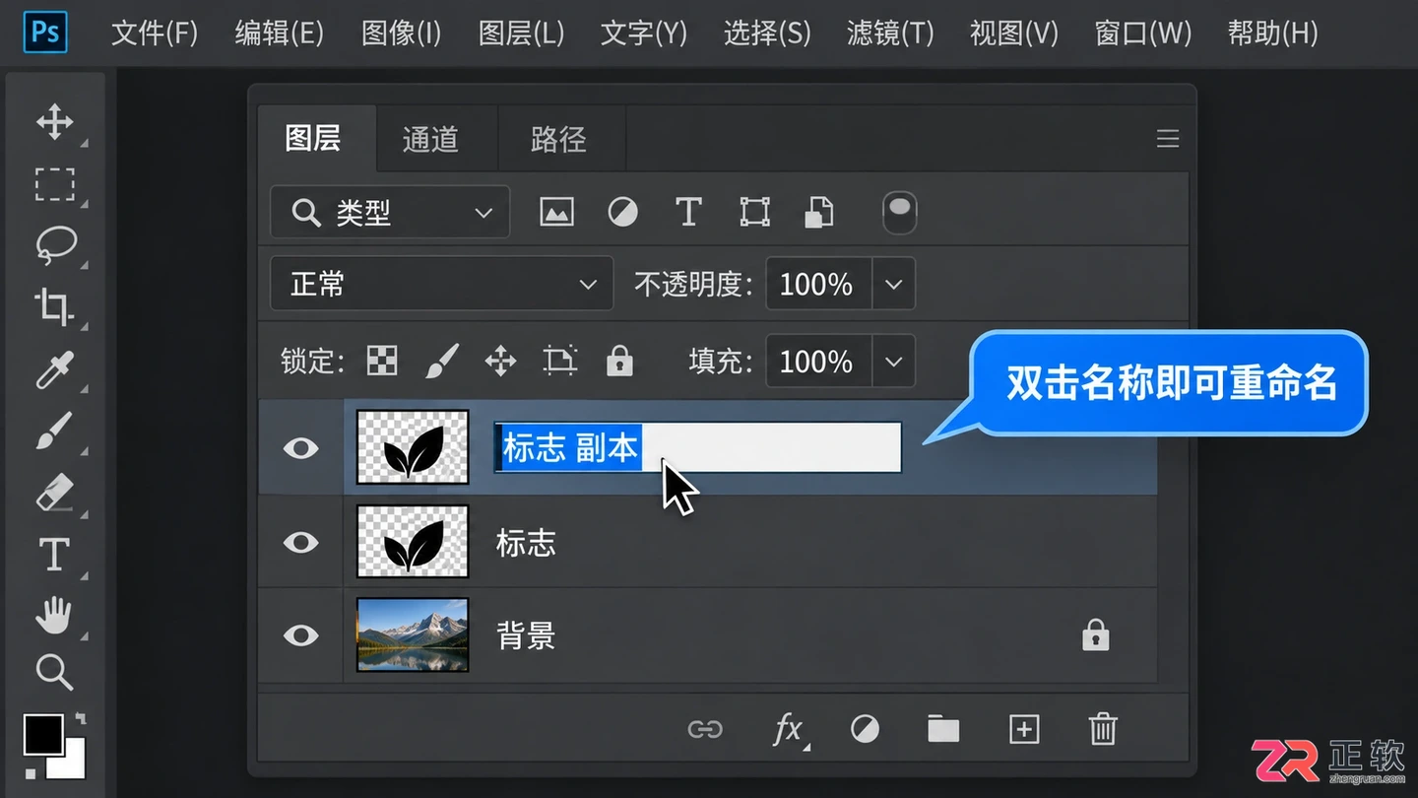The image size is (1418, 798).
Task: Expand the 不透明度 opacity slider arrow
Action: tap(893, 284)
